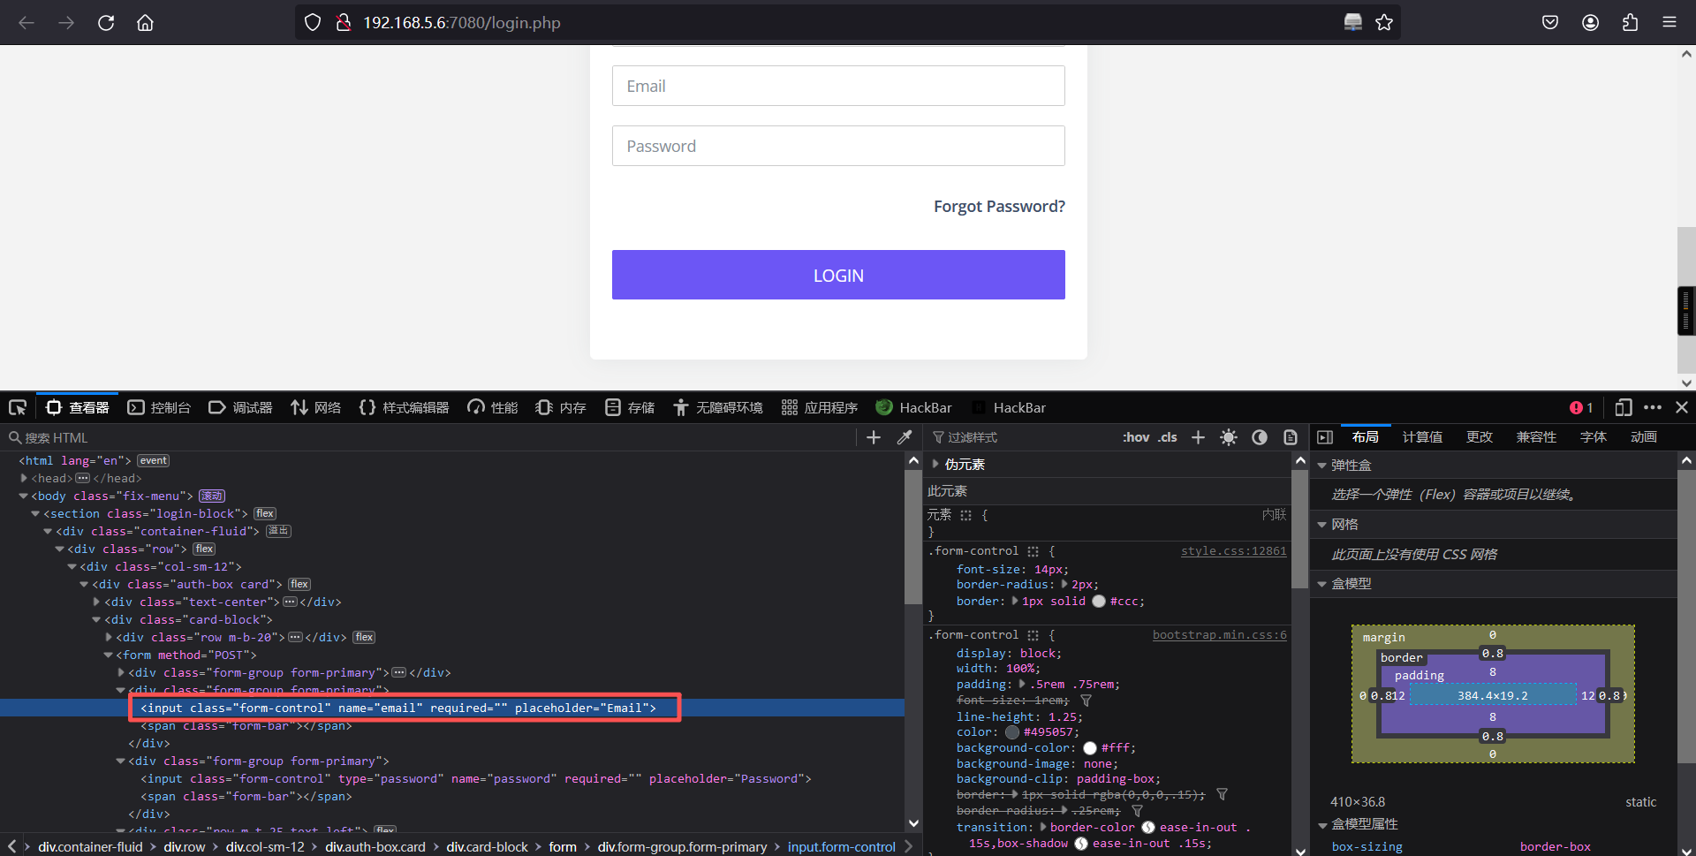
Task: Open the Storage tab
Action: [630, 407]
